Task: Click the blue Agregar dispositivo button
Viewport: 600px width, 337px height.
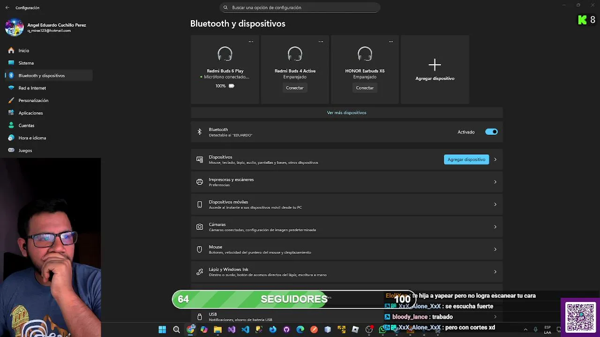Action: 466,160
